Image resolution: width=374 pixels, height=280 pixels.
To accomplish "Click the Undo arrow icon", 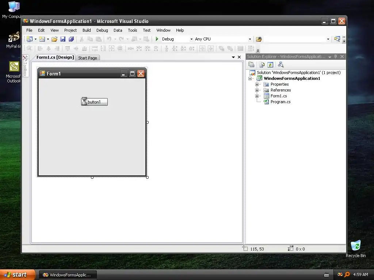I will (109, 39).
